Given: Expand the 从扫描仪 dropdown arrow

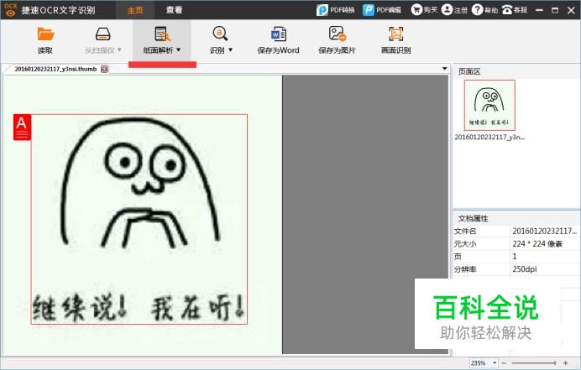Looking at the screenshot, I should 119,50.
